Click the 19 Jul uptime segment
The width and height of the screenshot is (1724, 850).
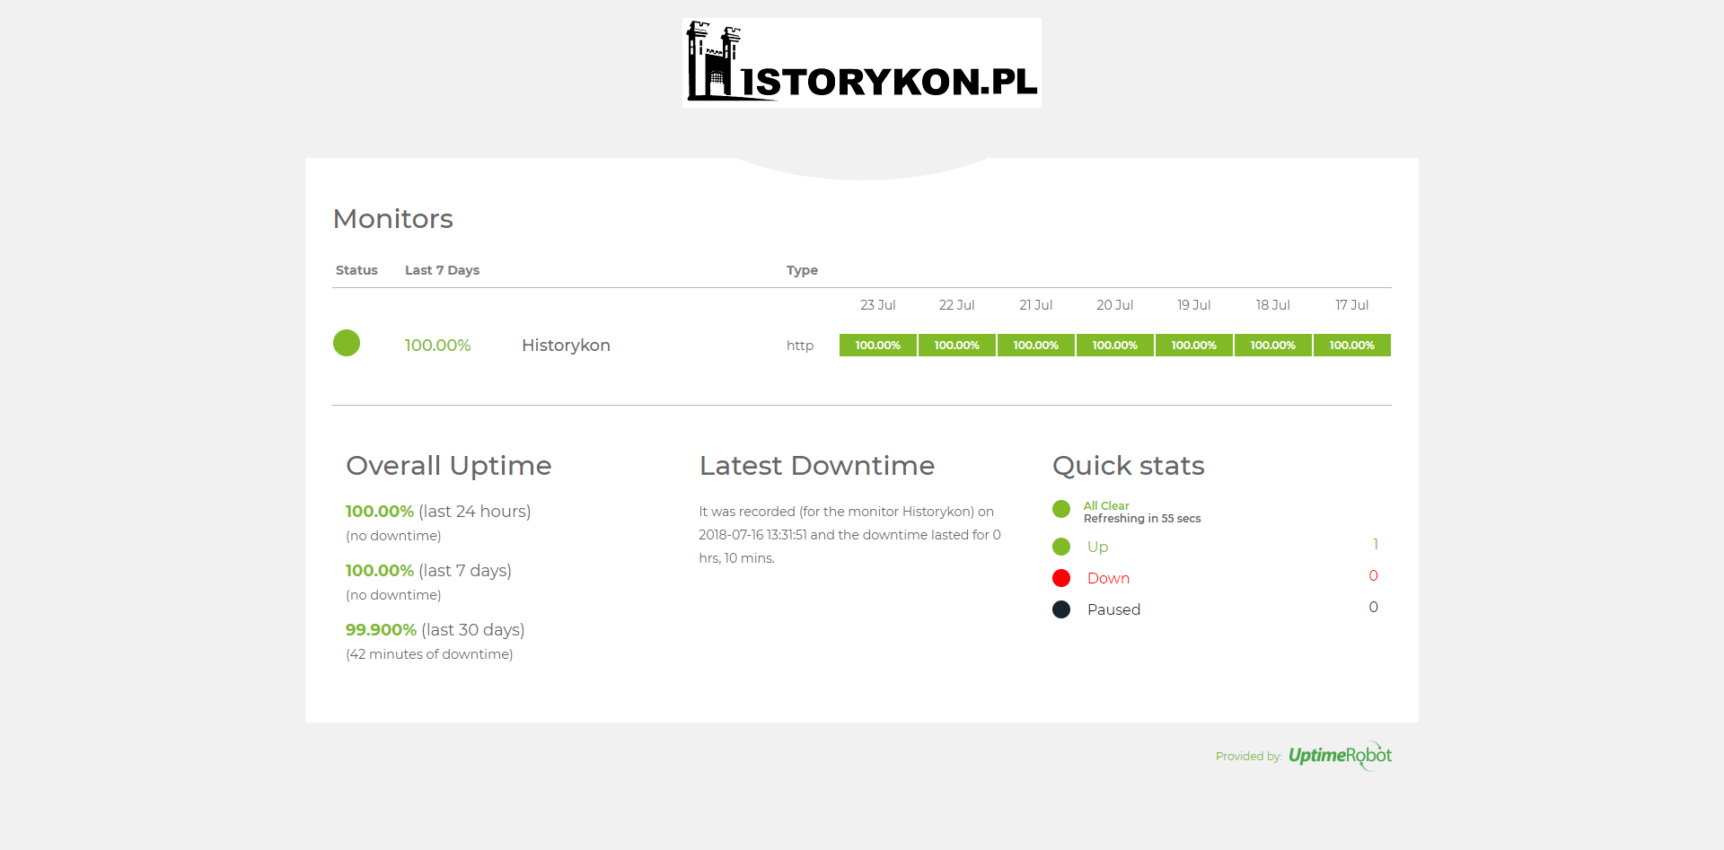pyautogui.click(x=1193, y=345)
